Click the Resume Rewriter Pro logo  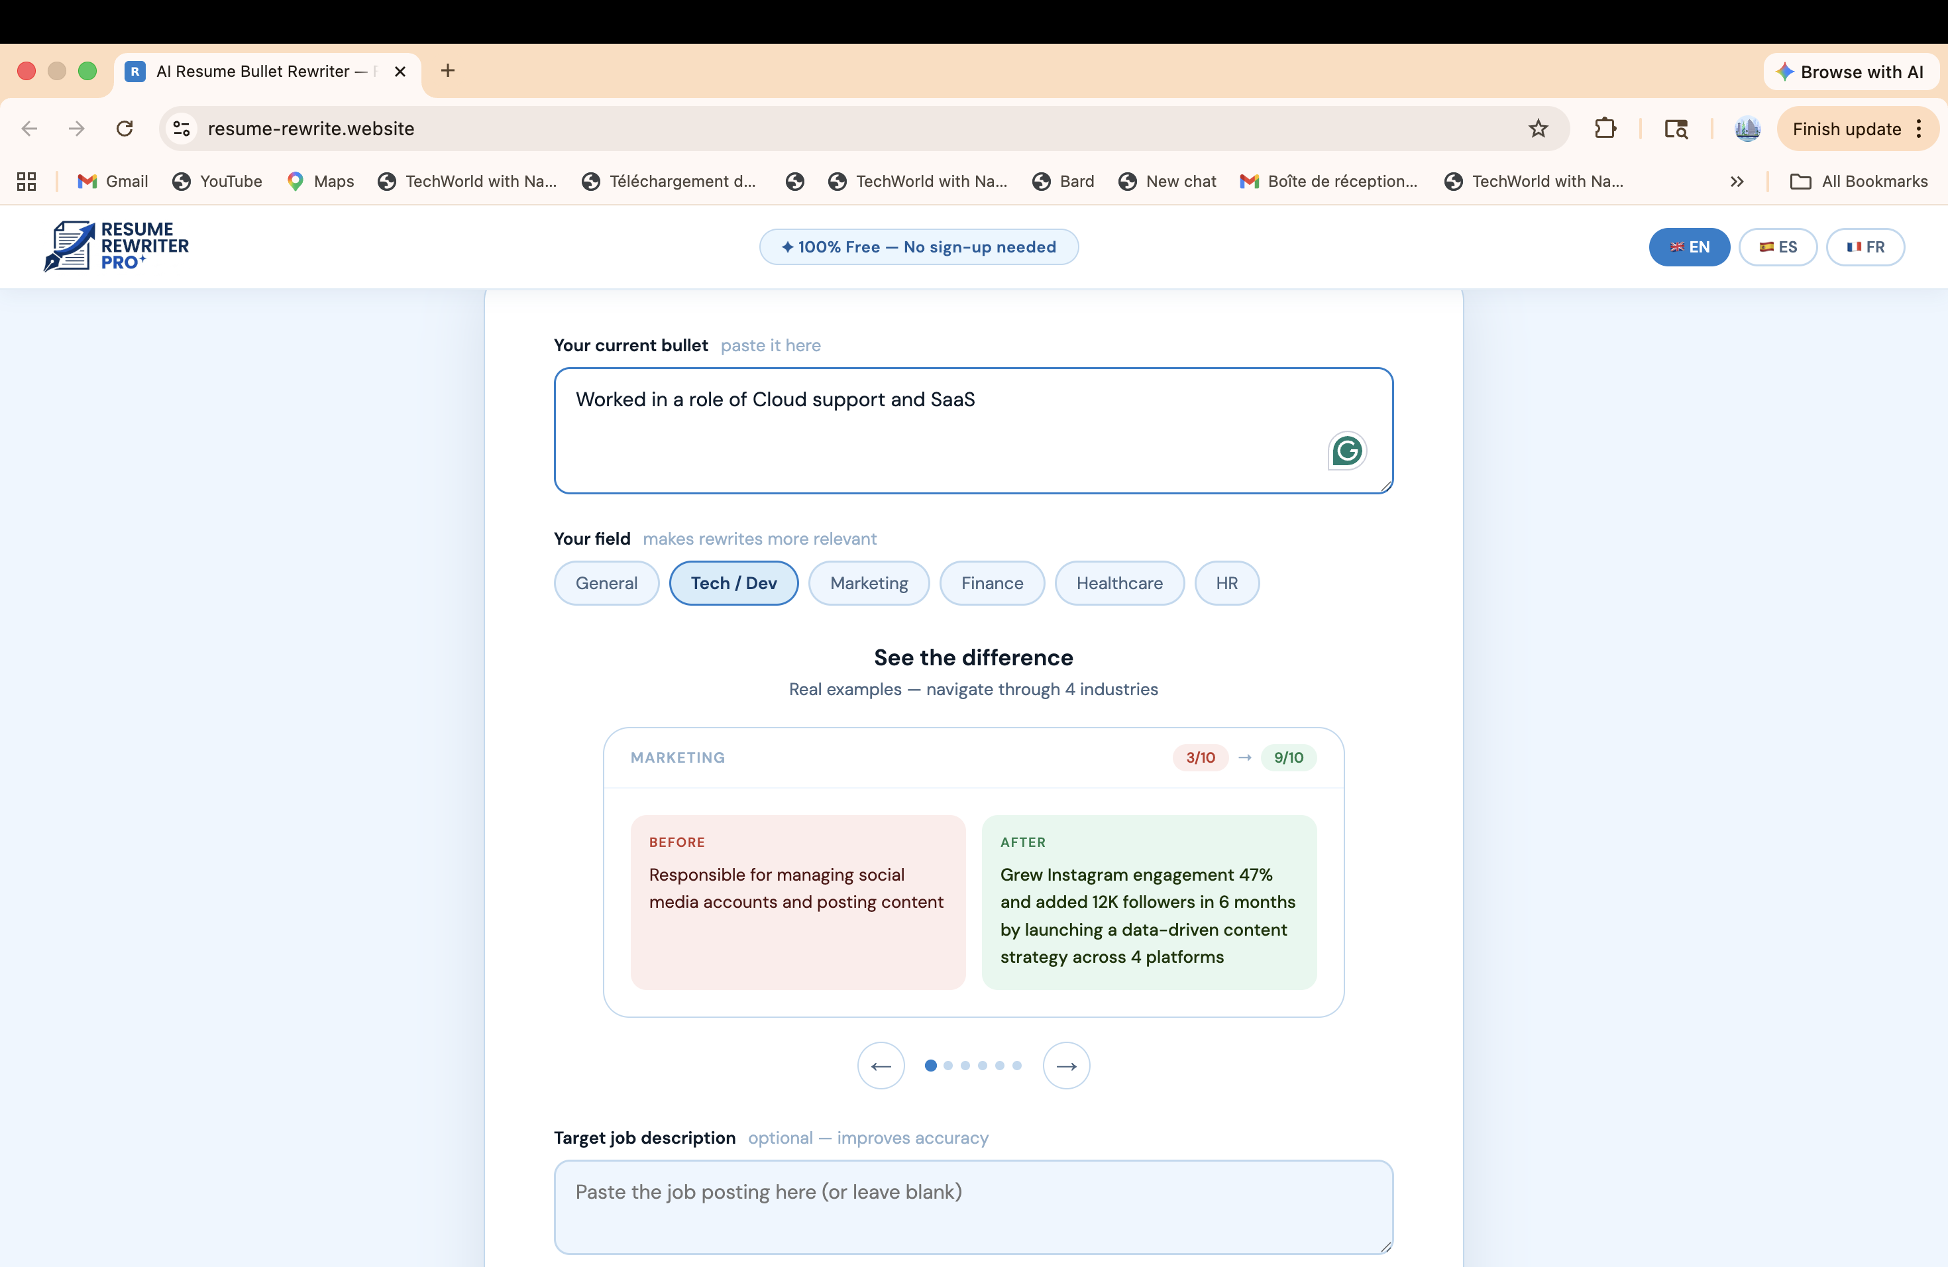click(116, 246)
